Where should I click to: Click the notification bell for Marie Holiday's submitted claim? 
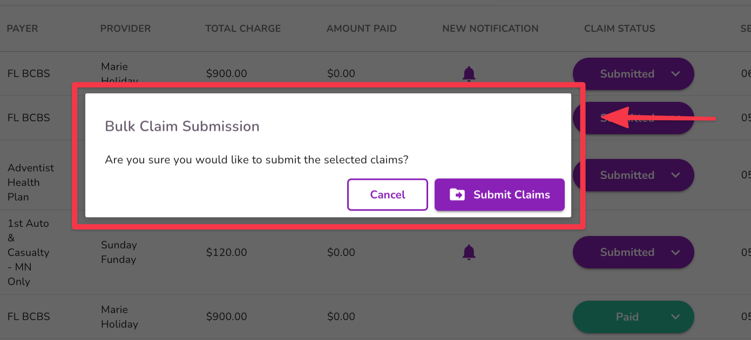(x=469, y=73)
